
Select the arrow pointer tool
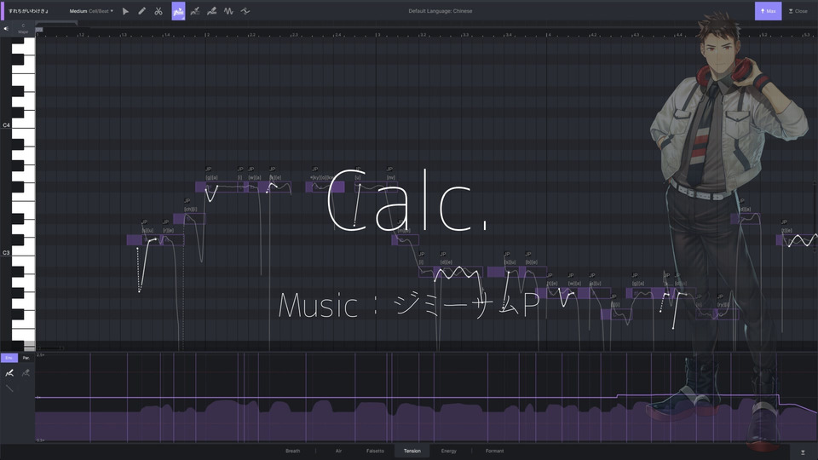coord(125,11)
